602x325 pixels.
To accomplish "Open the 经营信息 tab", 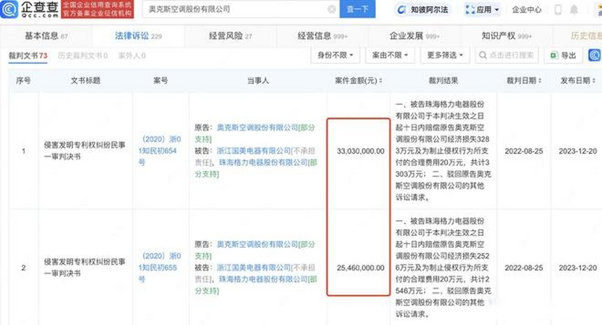I will 322,36.
